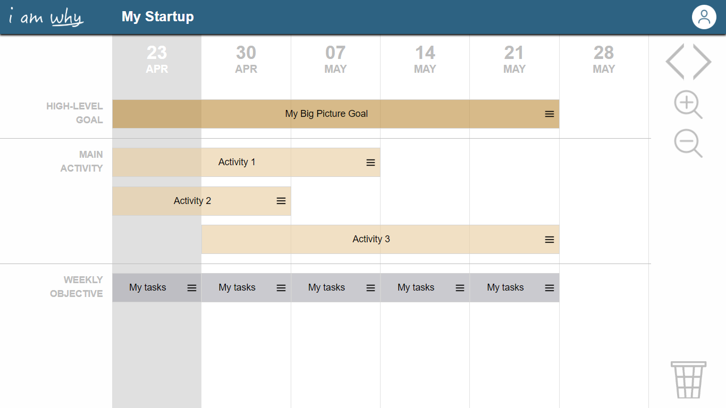This screenshot has width=726, height=408.
Task: Open the My tasks menu for the 21 May week
Action: (550, 288)
